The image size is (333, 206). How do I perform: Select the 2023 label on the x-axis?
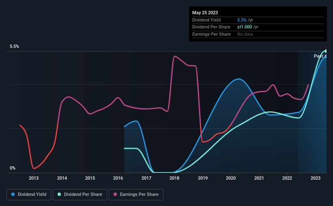coord(316,178)
